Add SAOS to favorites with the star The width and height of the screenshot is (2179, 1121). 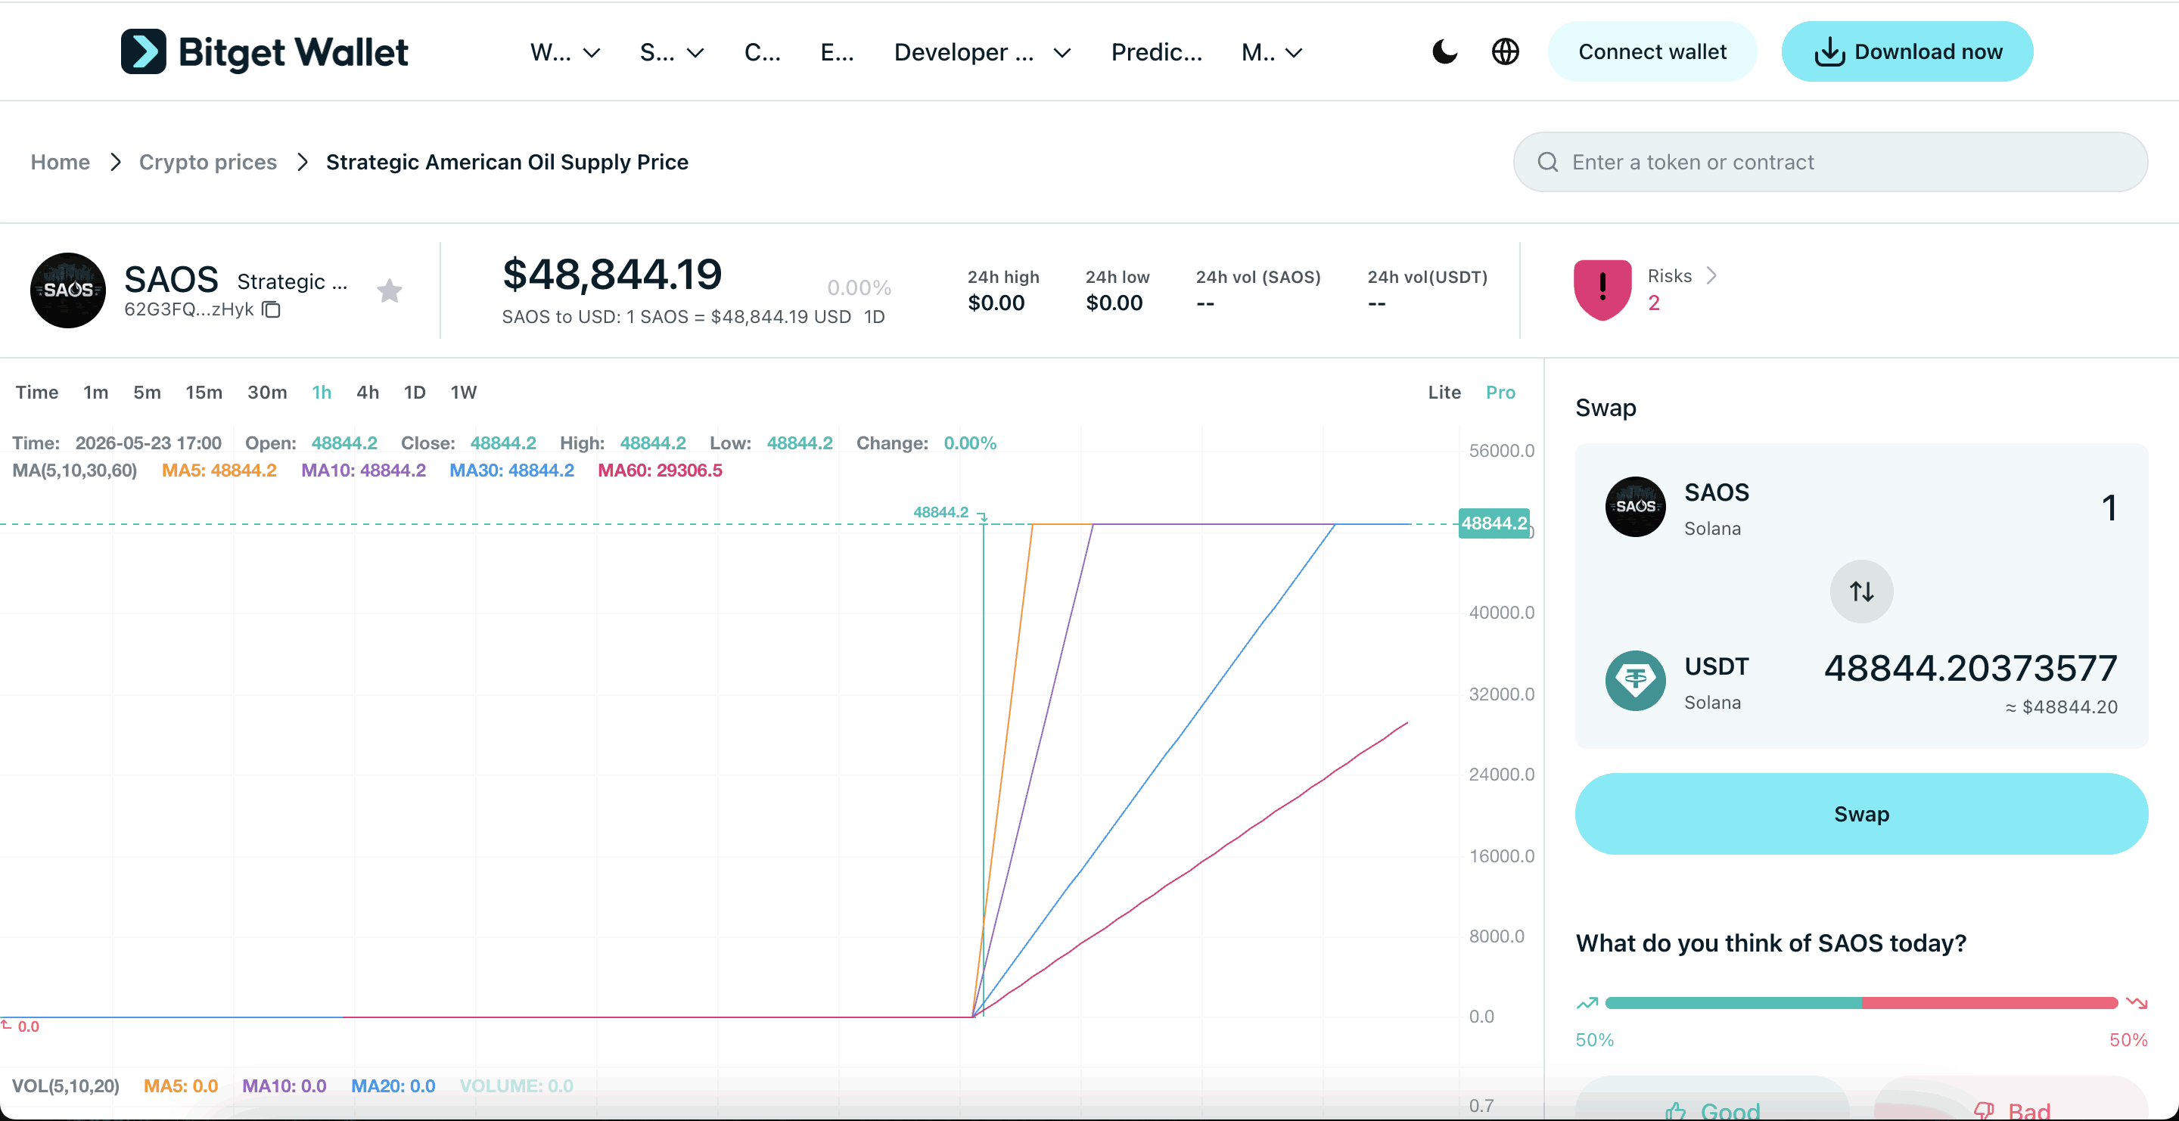(389, 290)
